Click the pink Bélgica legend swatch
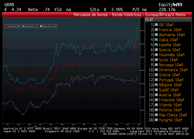 (41, 26)
